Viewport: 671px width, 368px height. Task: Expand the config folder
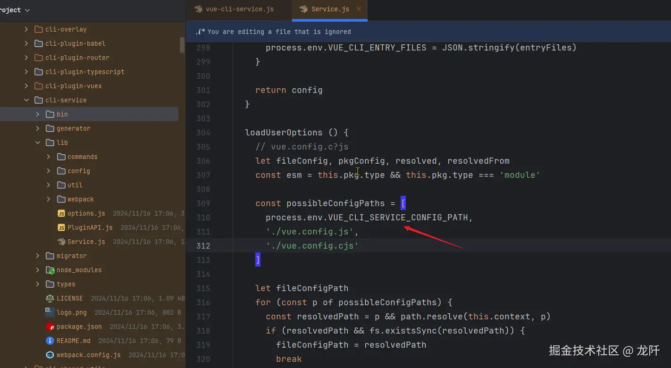[x=49, y=171]
